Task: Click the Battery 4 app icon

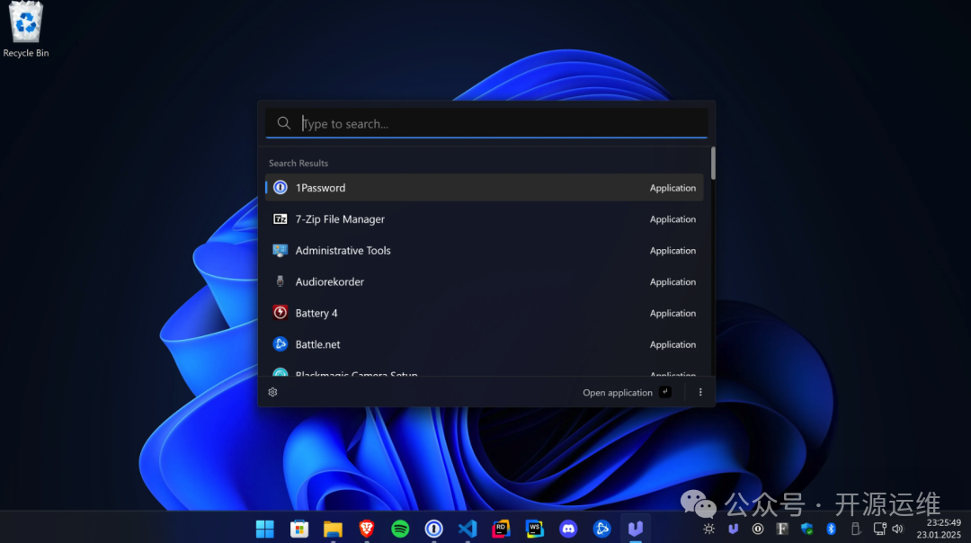Action: tap(280, 313)
